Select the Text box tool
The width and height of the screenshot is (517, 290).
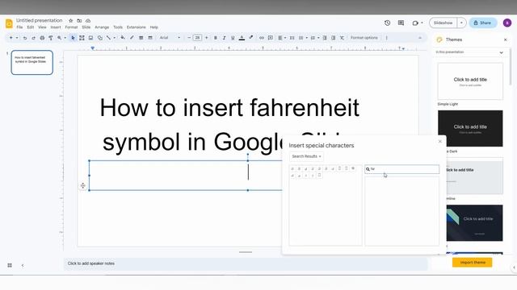82,38
